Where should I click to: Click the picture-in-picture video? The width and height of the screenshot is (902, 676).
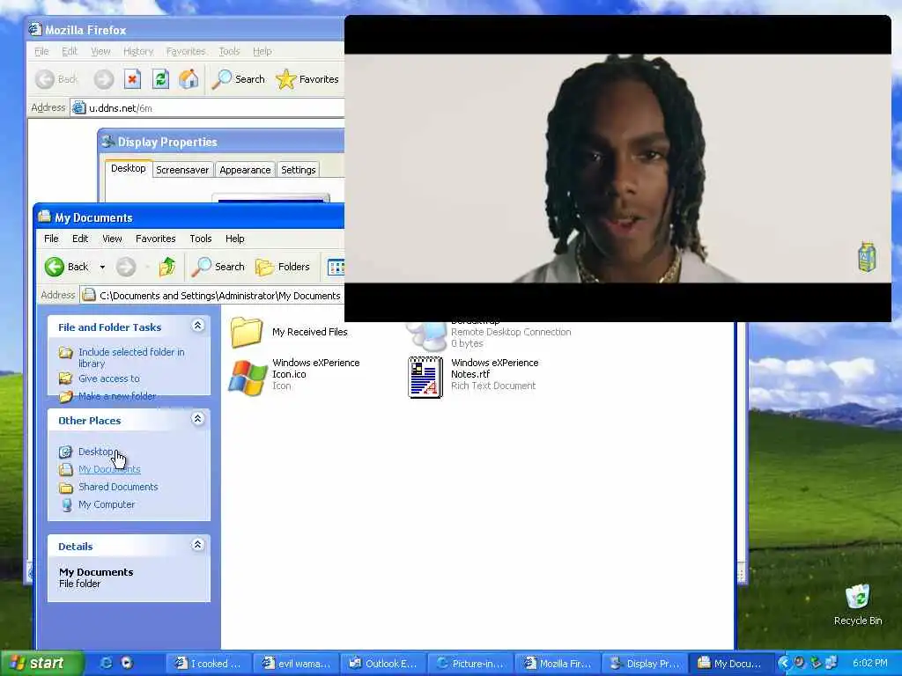tap(617, 168)
